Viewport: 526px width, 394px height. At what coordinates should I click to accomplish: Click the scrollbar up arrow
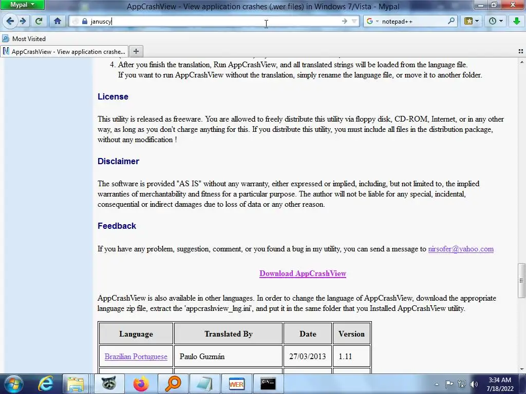[521, 62]
